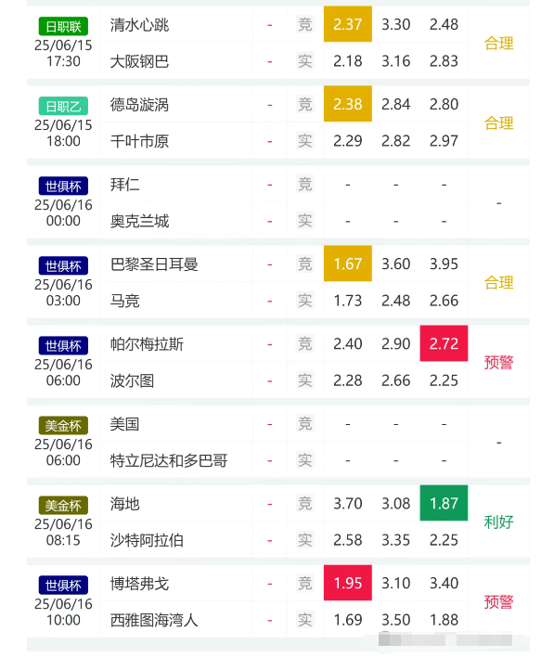Click the 实 label in 马竞 row
554x657 pixels.
click(305, 301)
